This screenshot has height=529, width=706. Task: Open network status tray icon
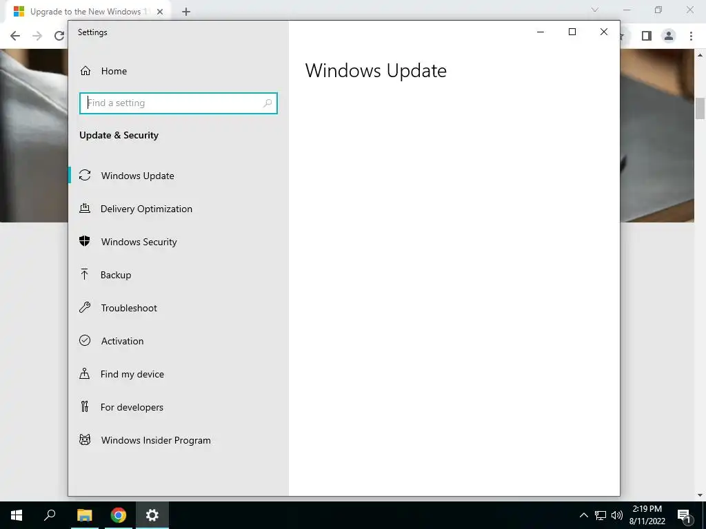(601, 515)
